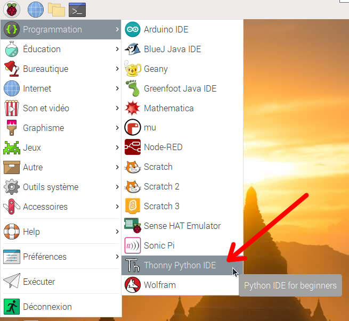Open BlueJ Java IDE
The height and width of the screenshot is (321, 349).
182,49
